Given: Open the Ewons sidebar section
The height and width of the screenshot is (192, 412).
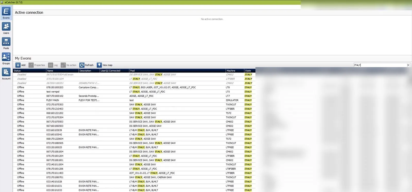Looking at the screenshot, I should [x=6, y=13].
